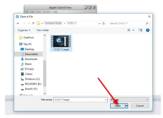Click the navigation pane scroll-up arrow
The height and width of the screenshot is (118, 163).
click(x=45, y=36)
